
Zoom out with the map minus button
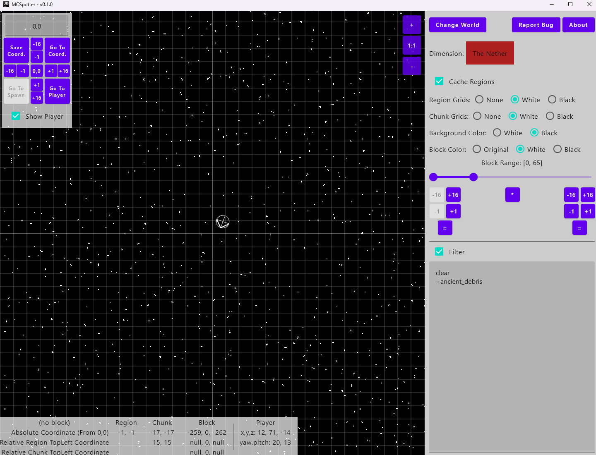pos(412,66)
